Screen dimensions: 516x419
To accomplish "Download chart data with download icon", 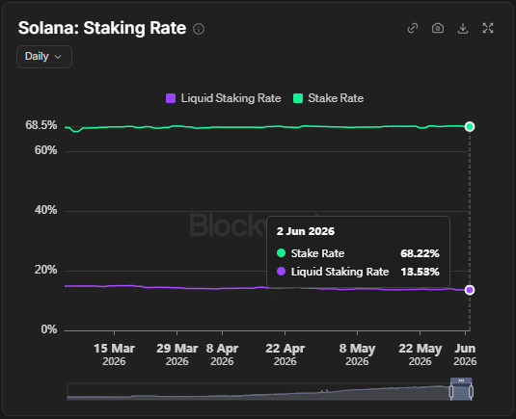I will point(463,28).
